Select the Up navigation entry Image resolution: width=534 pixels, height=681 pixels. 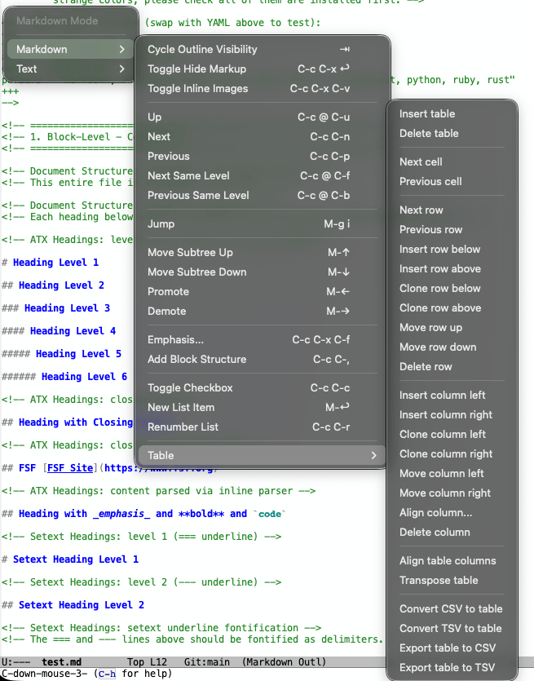click(x=263, y=117)
